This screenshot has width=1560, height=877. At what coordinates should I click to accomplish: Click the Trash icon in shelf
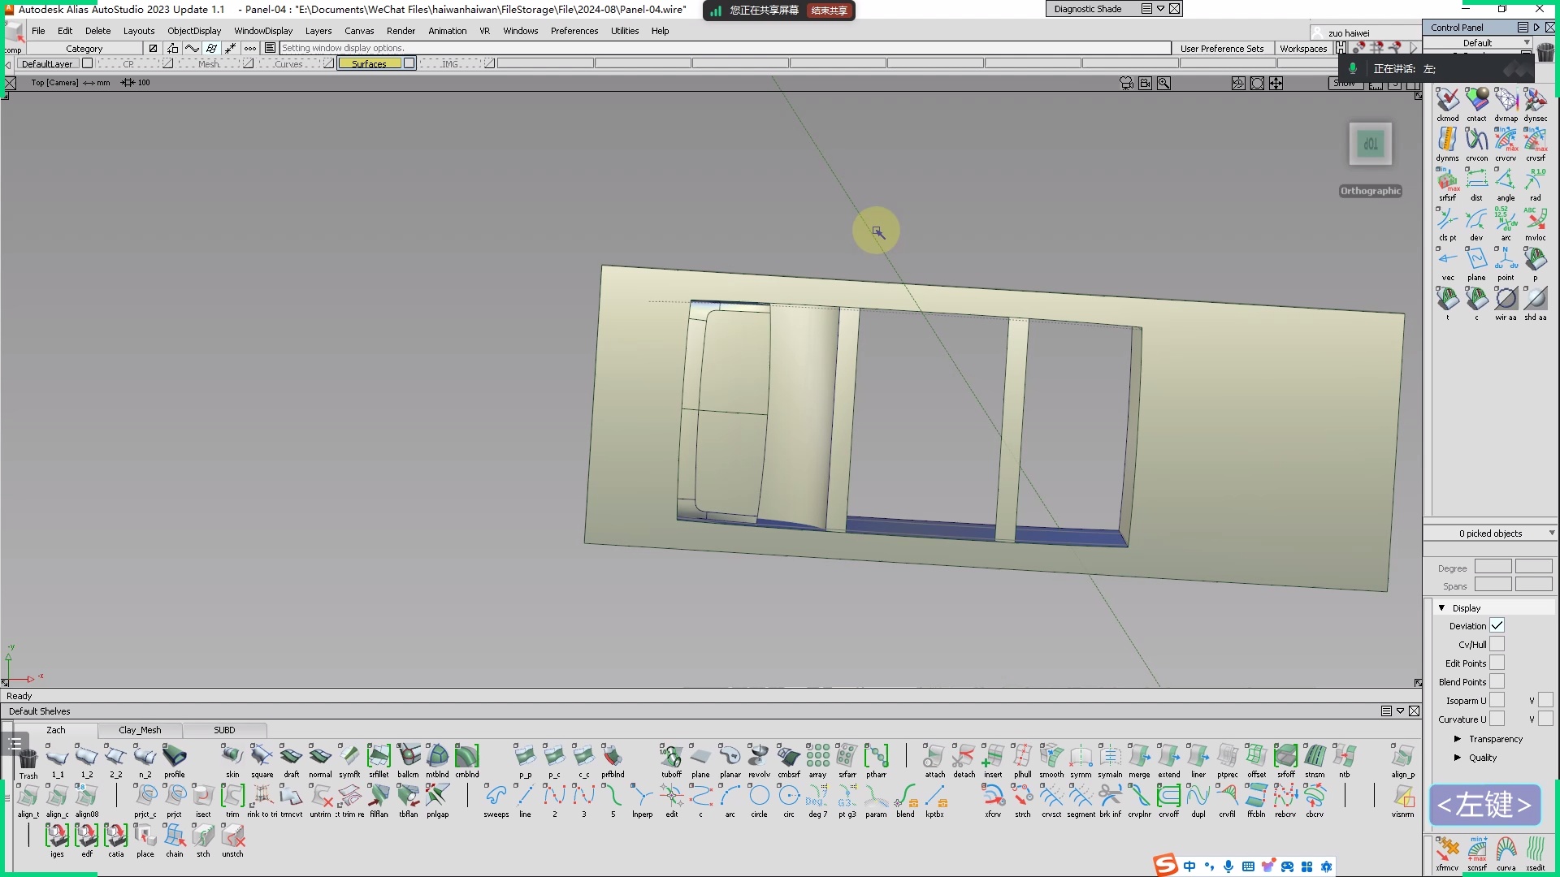tap(28, 759)
